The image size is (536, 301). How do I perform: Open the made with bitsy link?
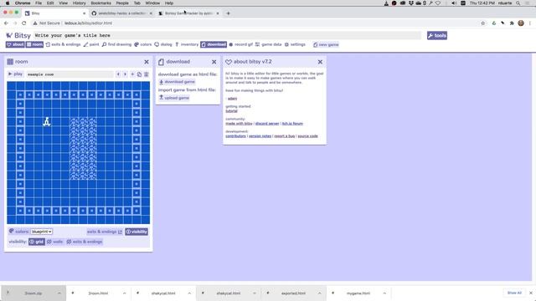coord(239,124)
